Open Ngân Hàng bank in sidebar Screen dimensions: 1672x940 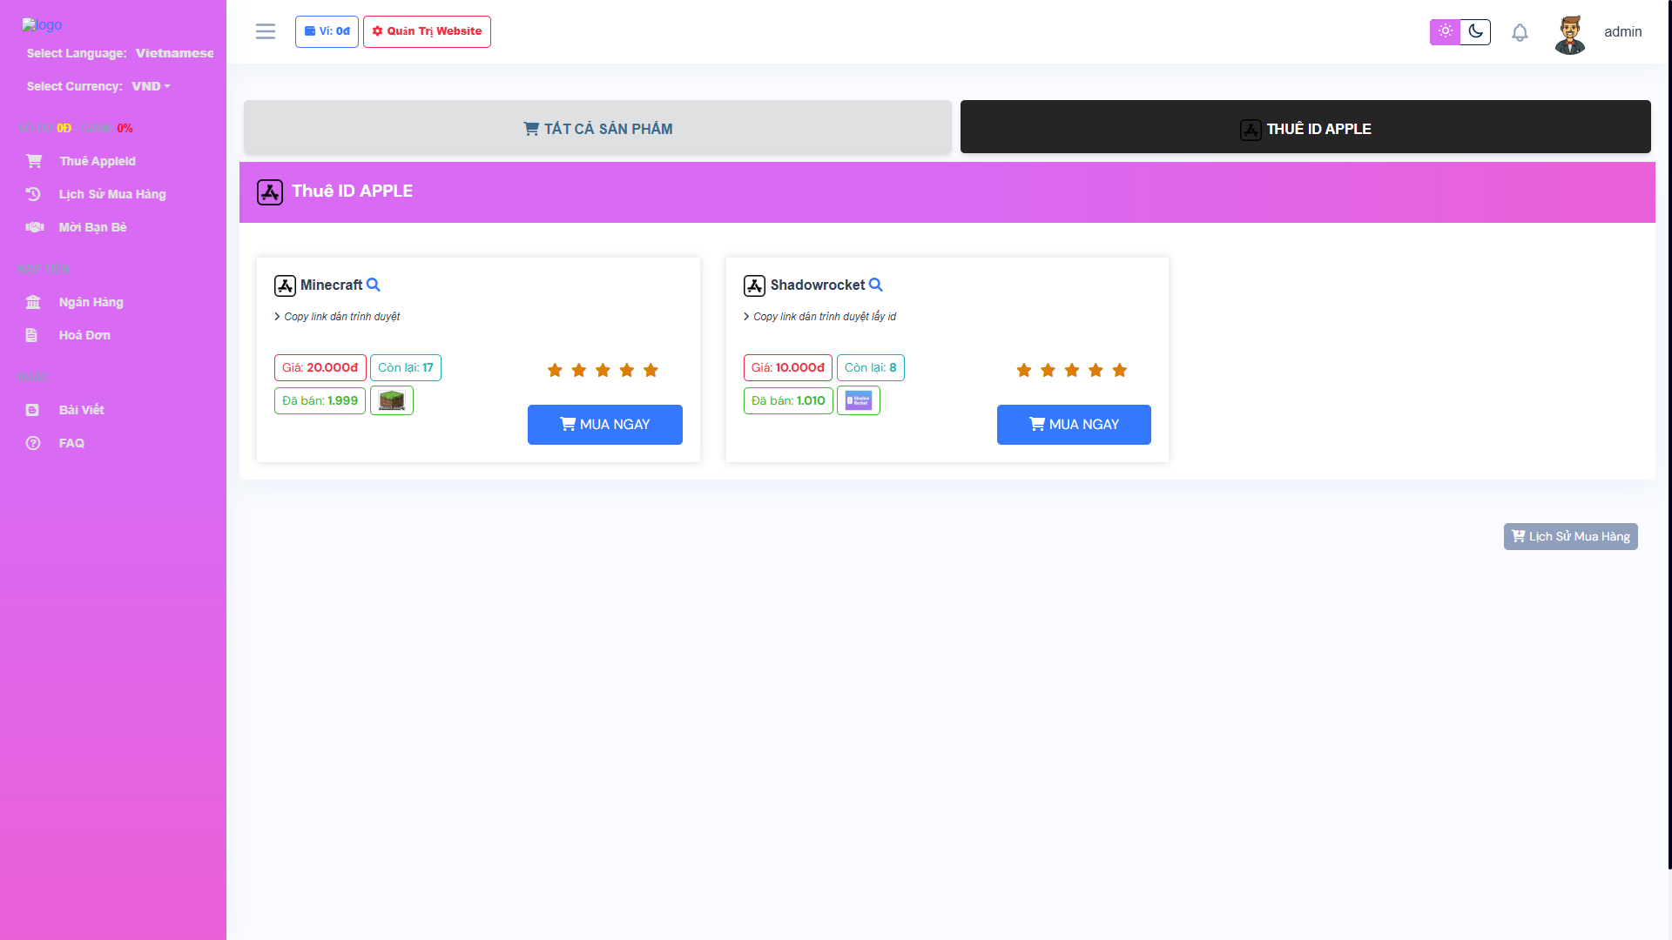pyautogui.click(x=91, y=302)
